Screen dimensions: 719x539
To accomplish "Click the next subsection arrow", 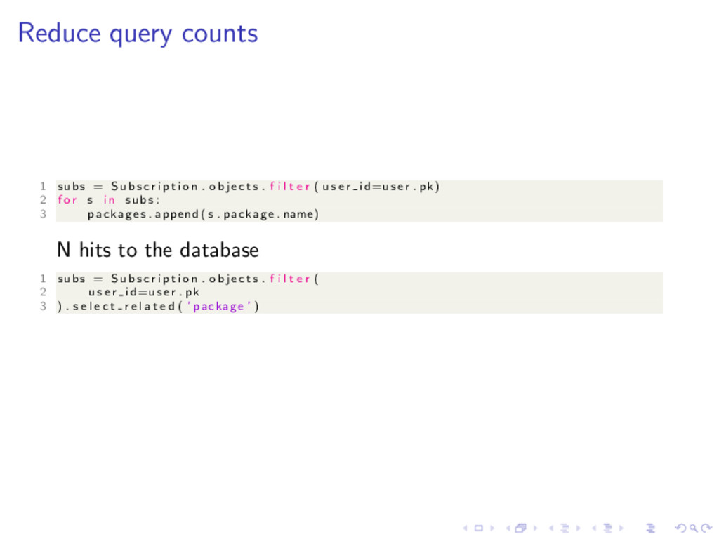I will (579, 528).
